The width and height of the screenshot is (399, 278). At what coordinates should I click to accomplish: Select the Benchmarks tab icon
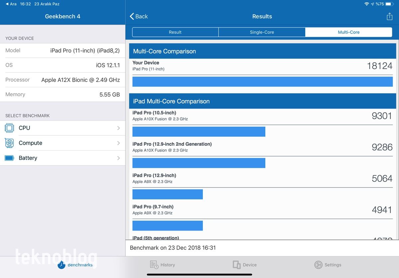point(62,265)
